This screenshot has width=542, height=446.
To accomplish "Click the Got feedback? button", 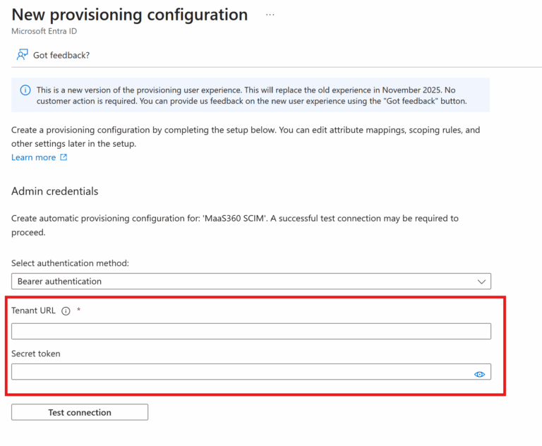I will (61, 55).
